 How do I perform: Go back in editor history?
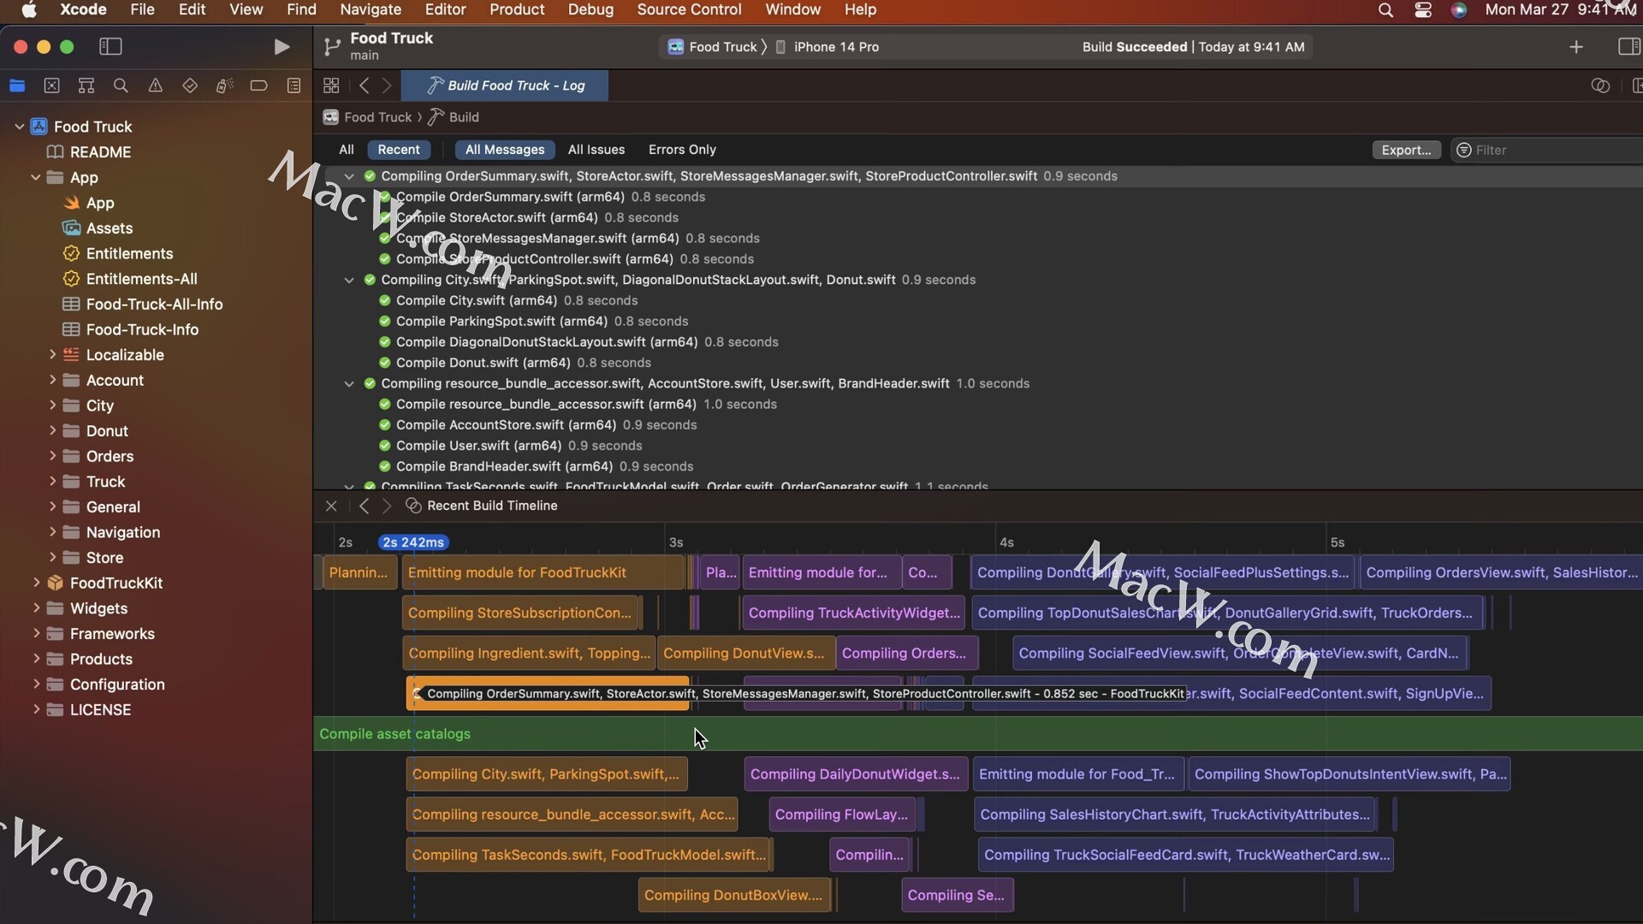365,86
